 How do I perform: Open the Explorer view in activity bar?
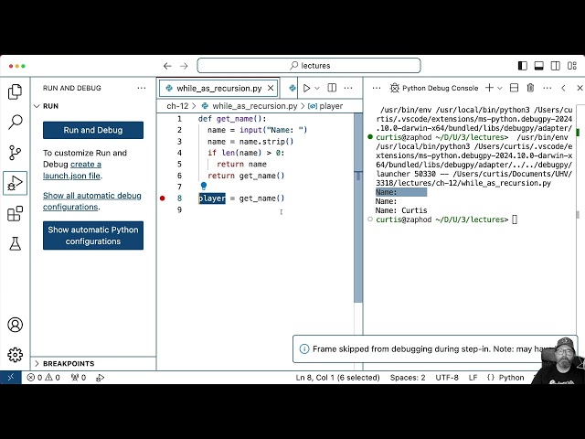(15, 91)
